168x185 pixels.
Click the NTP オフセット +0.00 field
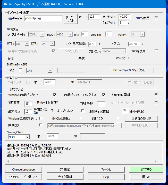point(124,17)
